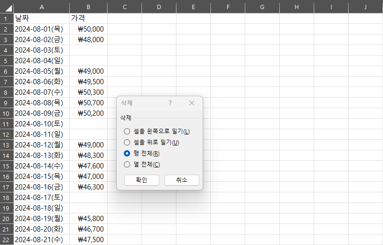The height and width of the screenshot is (245, 383).
Task: Click cell '₩45,800'
Action: pyautogui.click(x=88, y=218)
